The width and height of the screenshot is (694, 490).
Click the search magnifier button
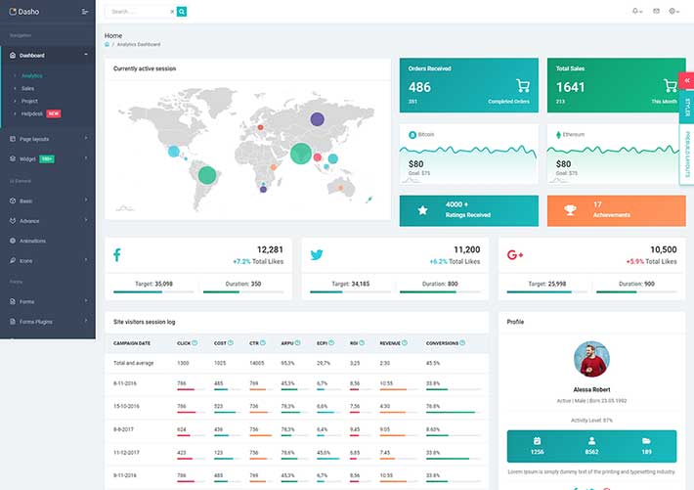point(182,12)
